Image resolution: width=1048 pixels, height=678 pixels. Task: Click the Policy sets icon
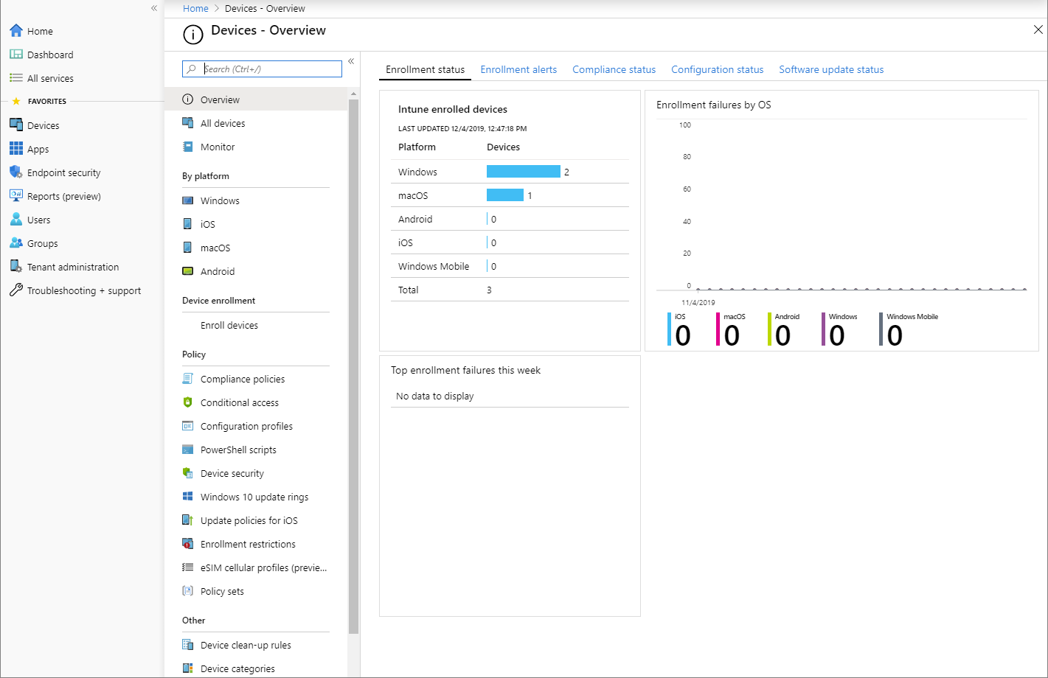[x=188, y=591]
